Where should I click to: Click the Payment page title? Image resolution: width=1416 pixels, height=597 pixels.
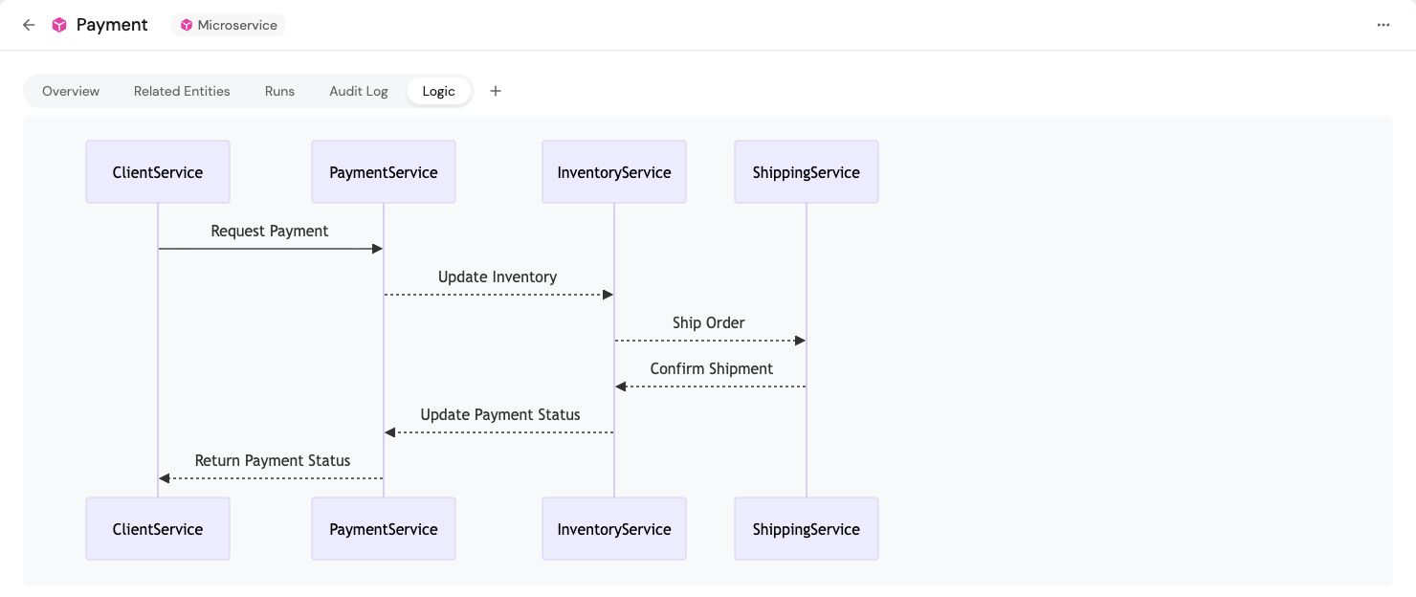[112, 25]
